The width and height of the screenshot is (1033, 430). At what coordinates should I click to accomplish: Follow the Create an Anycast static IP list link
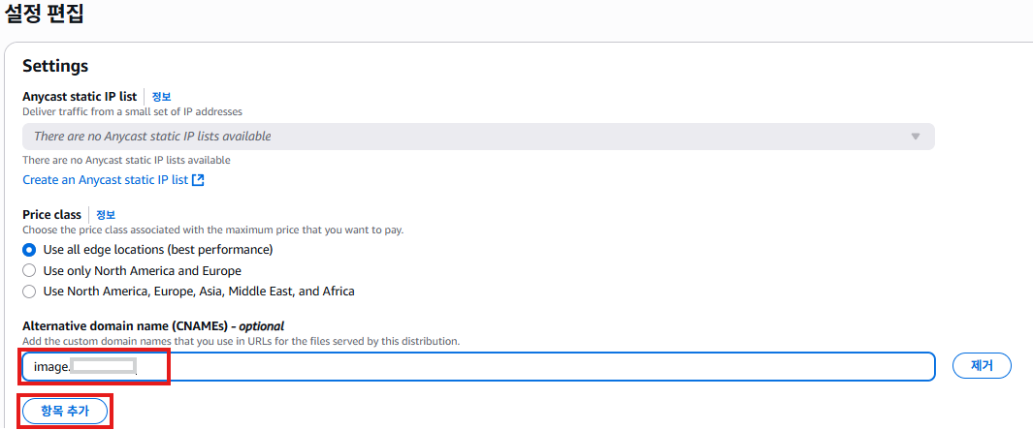(x=106, y=180)
